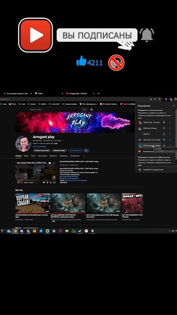The height and width of the screenshot is (315, 177).
Task: Unpin Adblock Plus from toolbar
Action: click(x=164, y=122)
